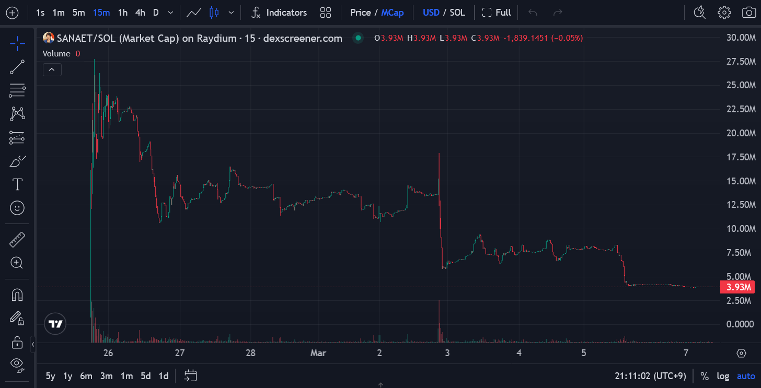The width and height of the screenshot is (761, 388).
Task: Select the ruler measure tool
Action: [x=17, y=240]
